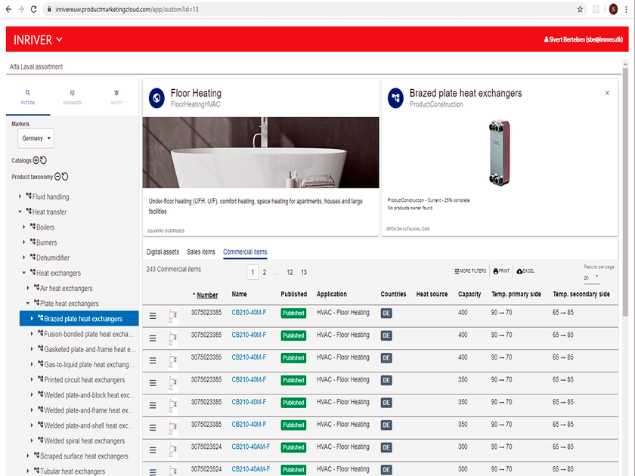Open the INRIVER dropdown menu
Screen dimensions: 635x476
pos(38,39)
